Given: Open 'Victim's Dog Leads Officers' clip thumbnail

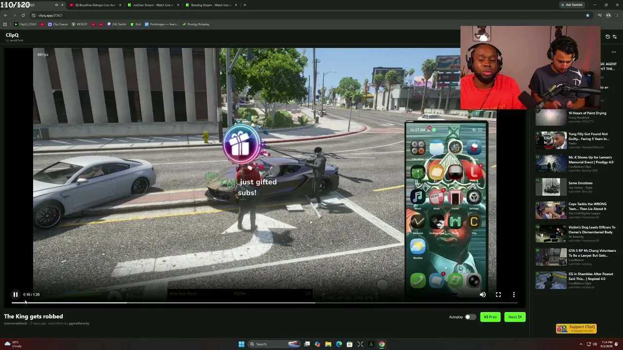Looking at the screenshot, I should (551, 233).
